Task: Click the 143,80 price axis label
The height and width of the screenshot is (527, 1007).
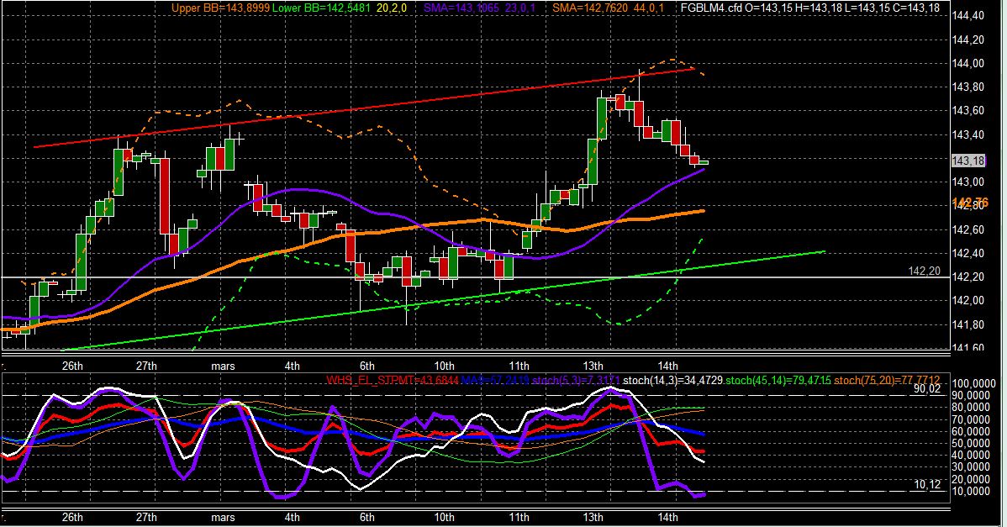Action: 967,87
